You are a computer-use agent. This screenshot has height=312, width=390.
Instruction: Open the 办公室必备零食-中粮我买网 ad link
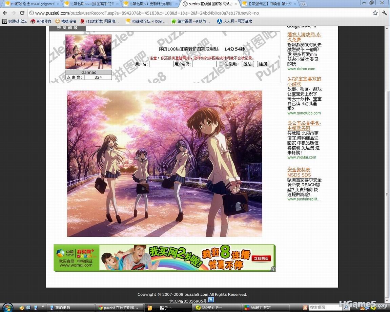pos(304,126)
